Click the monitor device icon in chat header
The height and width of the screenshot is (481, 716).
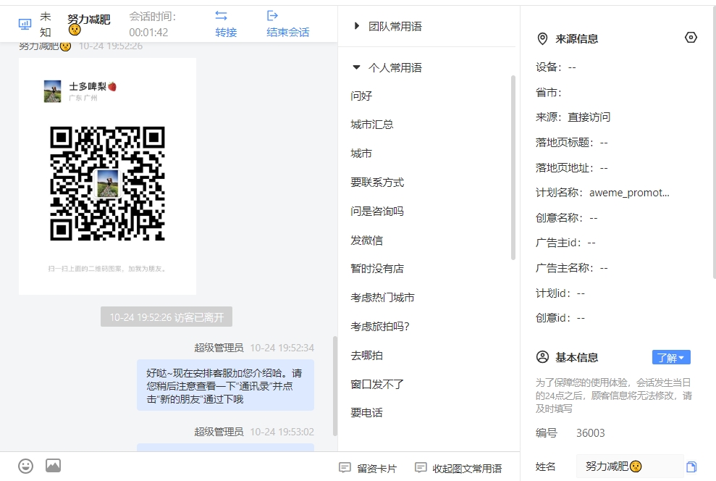pos(25,24)
